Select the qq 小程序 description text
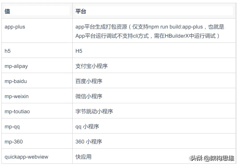Screen dimensions: 239x166 coord(87,126)
